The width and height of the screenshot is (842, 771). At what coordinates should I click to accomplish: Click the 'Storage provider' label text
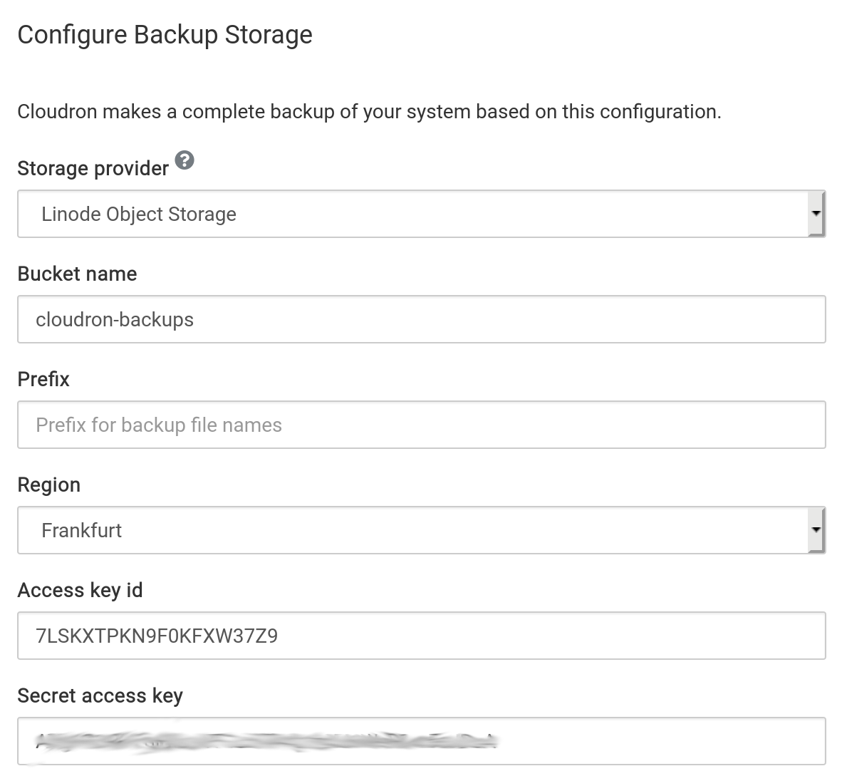pyautogui.click(x=93, y=168)
